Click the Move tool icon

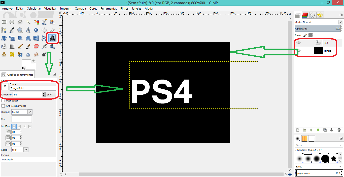click(x=36, y=30)
